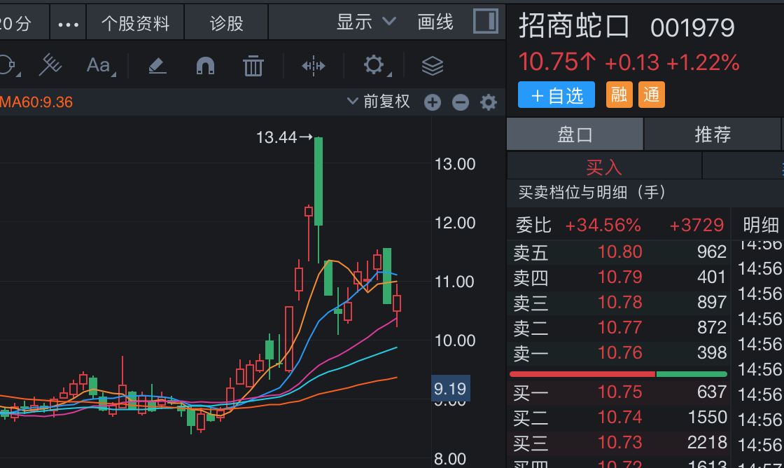
Task: Zoom out chart with the minus icon
Action: [460, 103]
